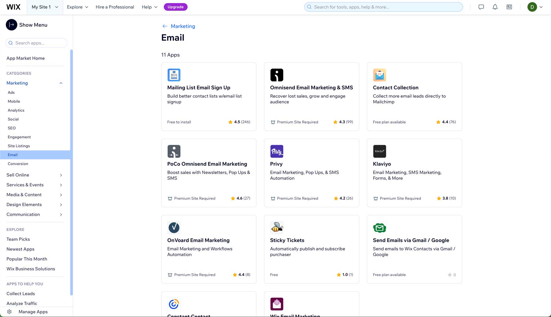551x317 pixels.
Task: Click the Manage Apps gear icon
Action: click(x=9, y=312)
